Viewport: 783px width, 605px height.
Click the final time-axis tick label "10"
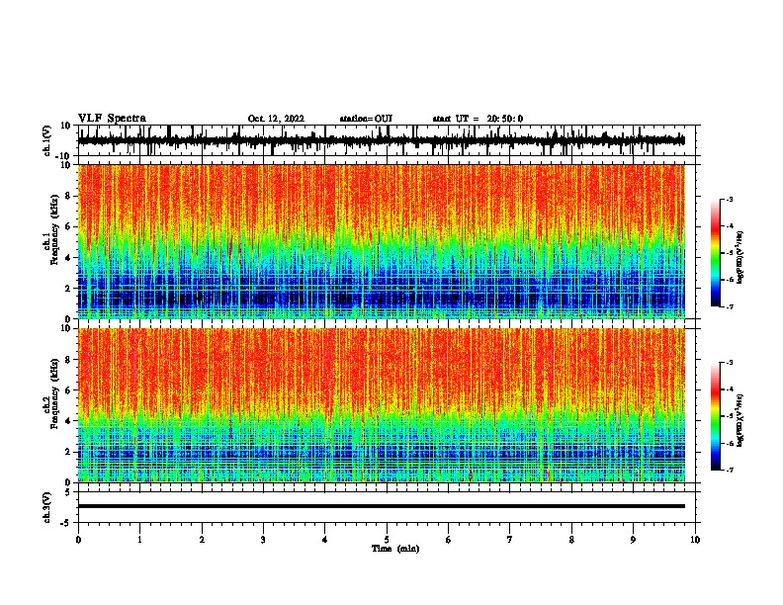pyautogui.click(x=695, y=540)
